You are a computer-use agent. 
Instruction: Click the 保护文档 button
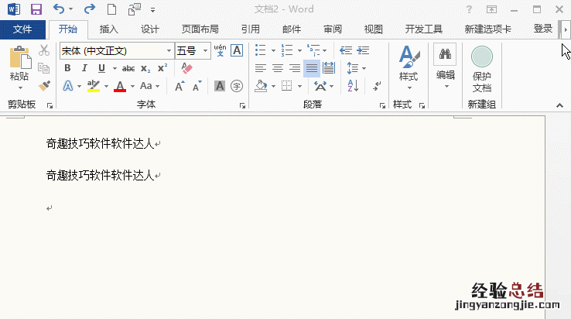482,69
